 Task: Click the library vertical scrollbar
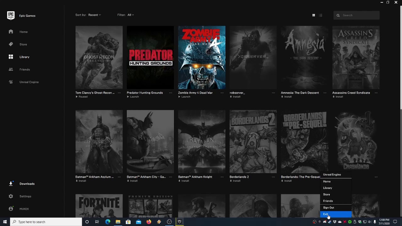pyautogui.click(x=400, y=58)
